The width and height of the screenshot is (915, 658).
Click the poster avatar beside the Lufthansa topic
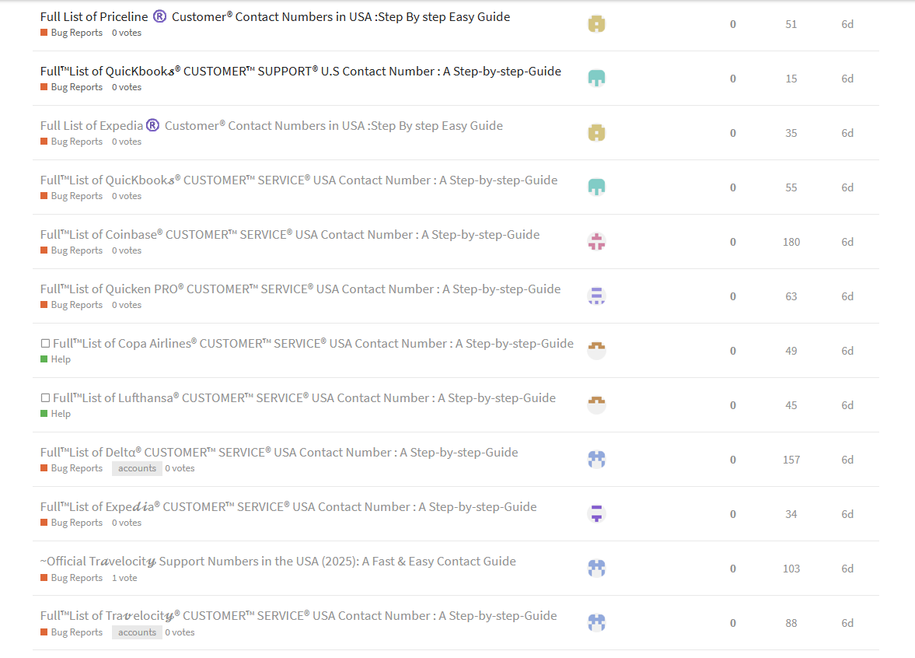click(596, 405)
